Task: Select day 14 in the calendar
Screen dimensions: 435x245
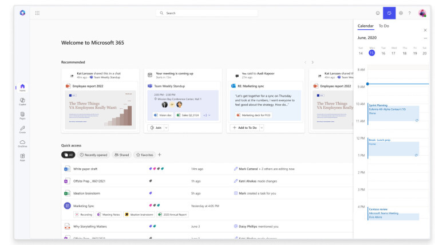Action: tap(361, 53)
